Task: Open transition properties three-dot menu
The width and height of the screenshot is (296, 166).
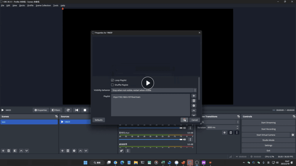Action: click(237, 133)
